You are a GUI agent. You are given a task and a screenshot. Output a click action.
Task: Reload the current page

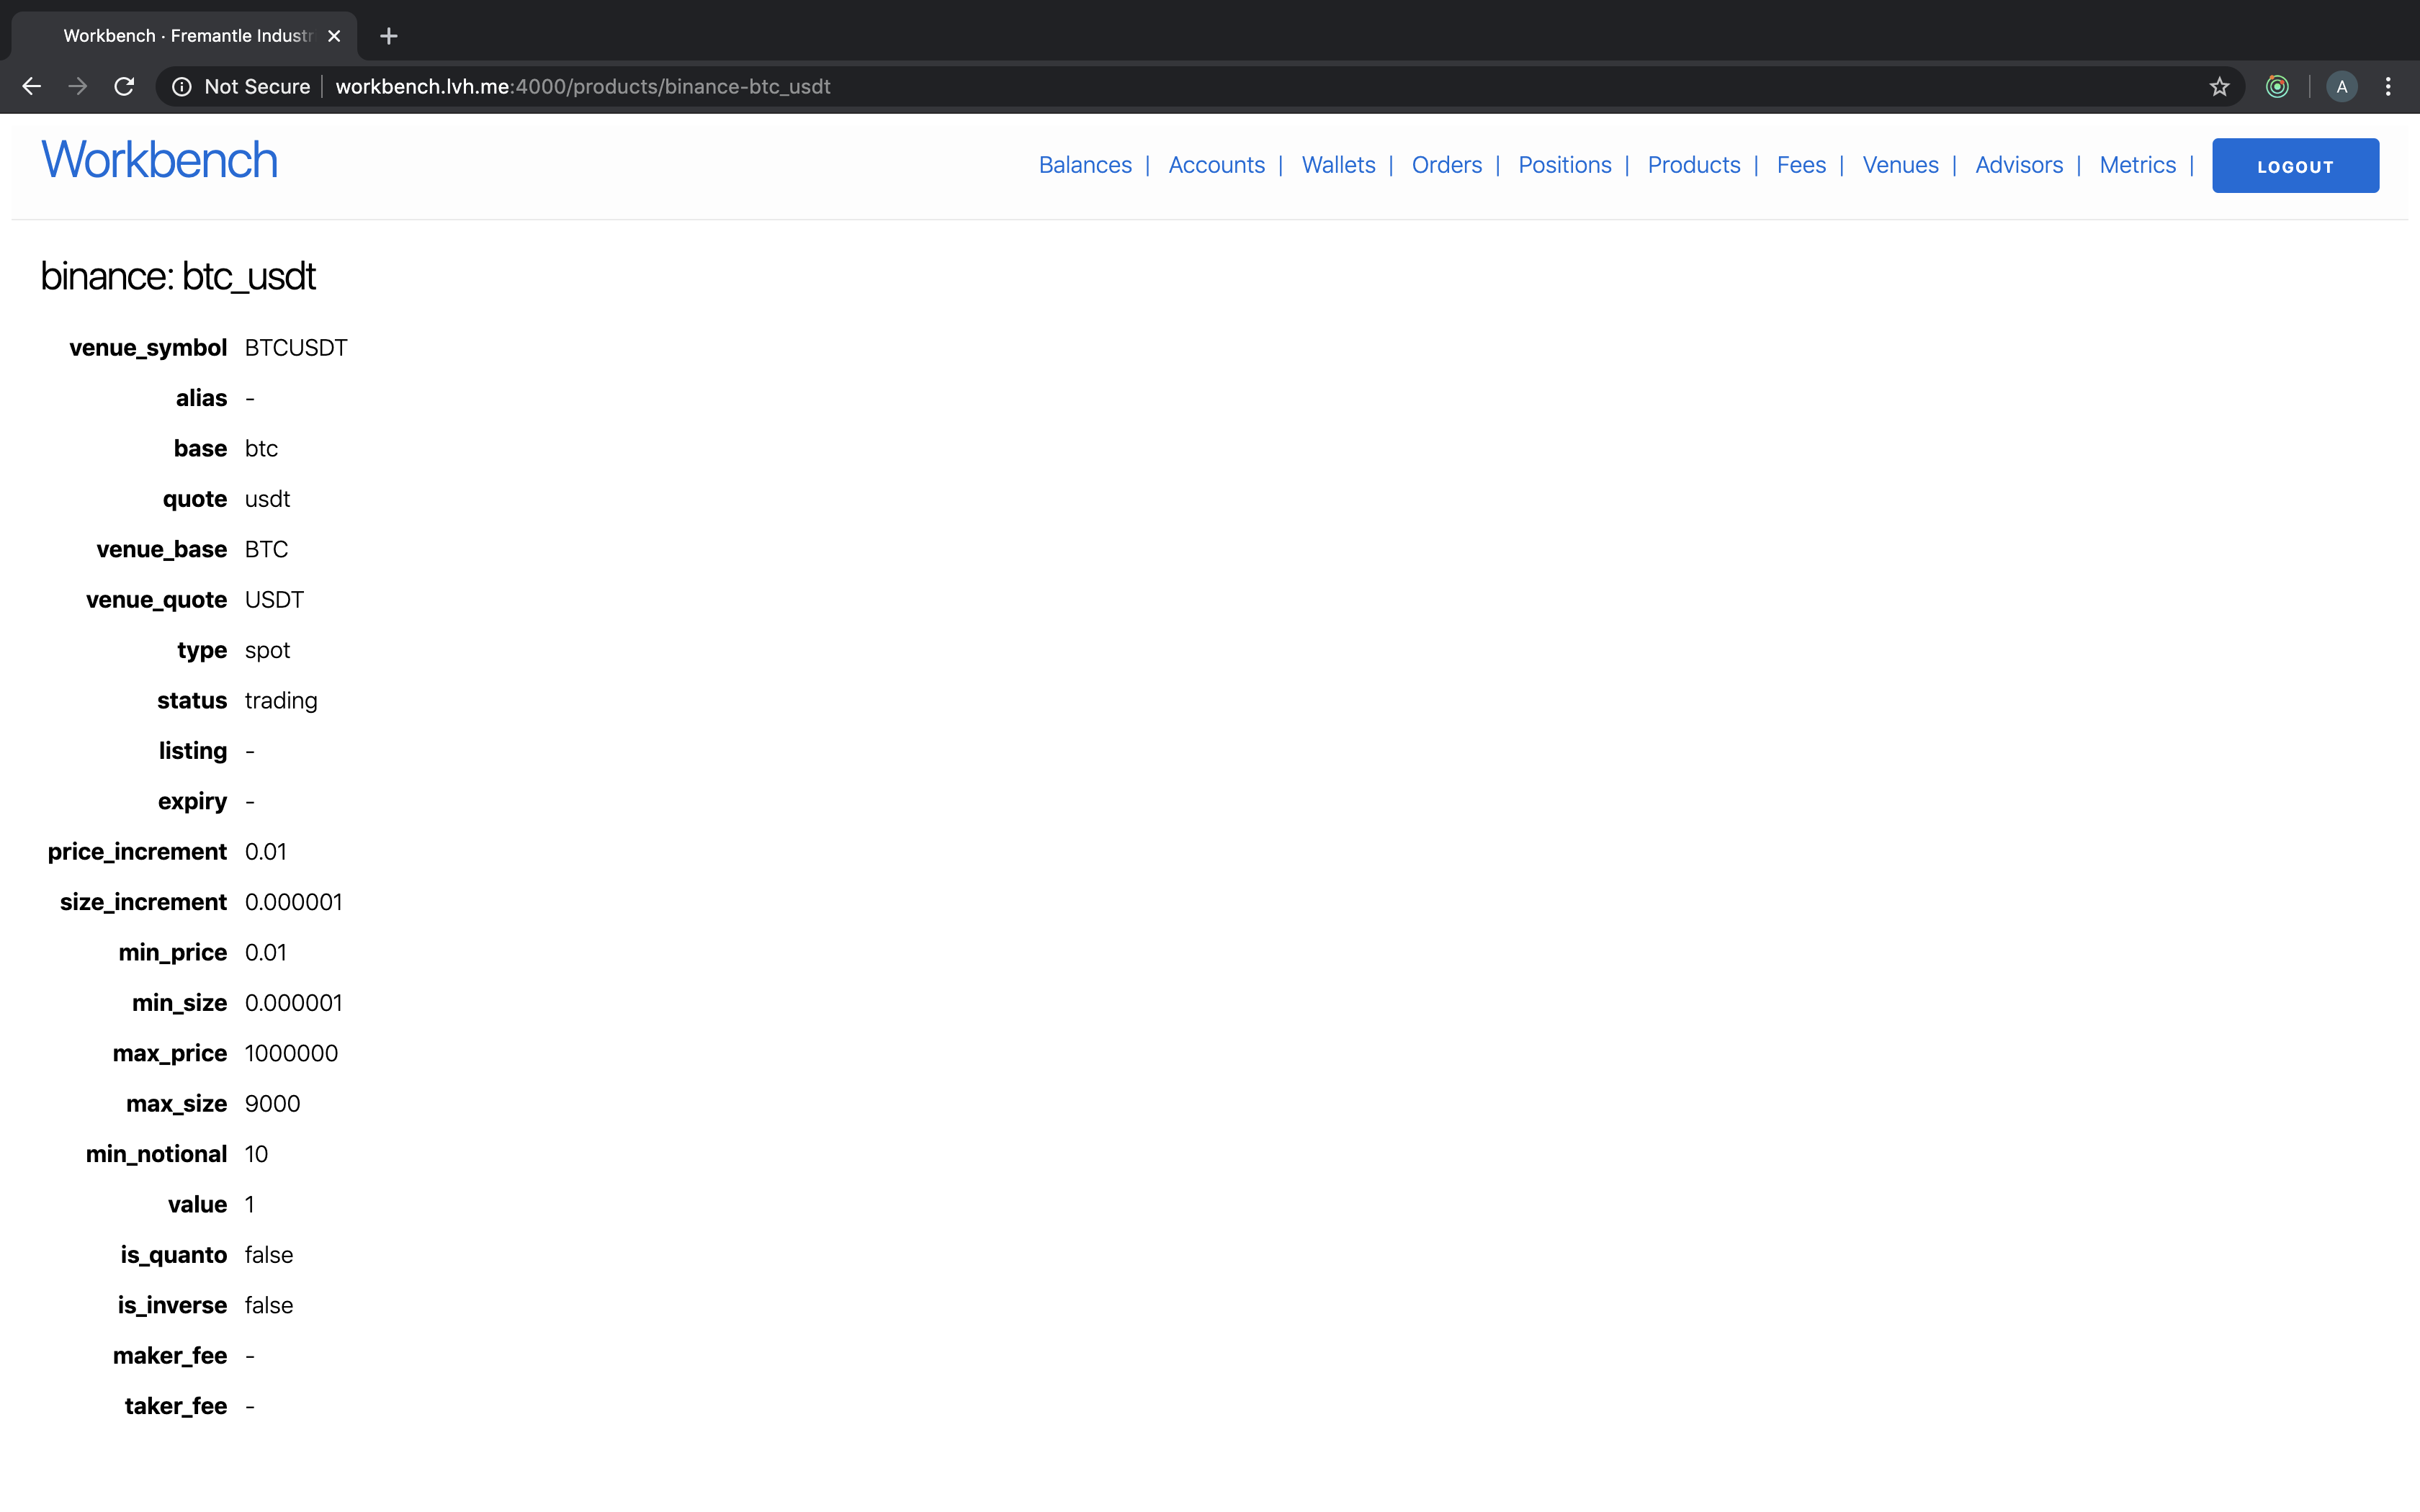coord(124,87)
